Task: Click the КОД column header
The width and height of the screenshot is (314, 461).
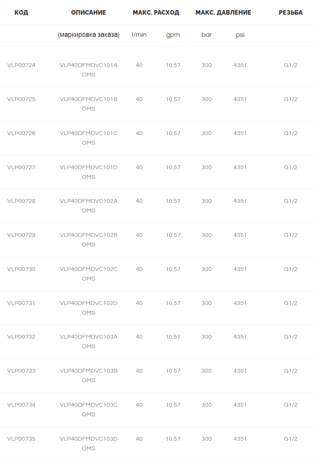Action: click(21, 13)
